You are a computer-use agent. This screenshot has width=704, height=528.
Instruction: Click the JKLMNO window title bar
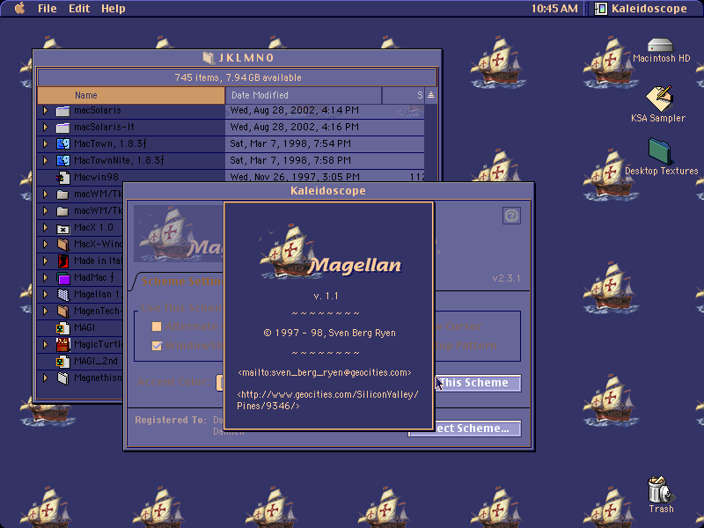click(238, 58)
